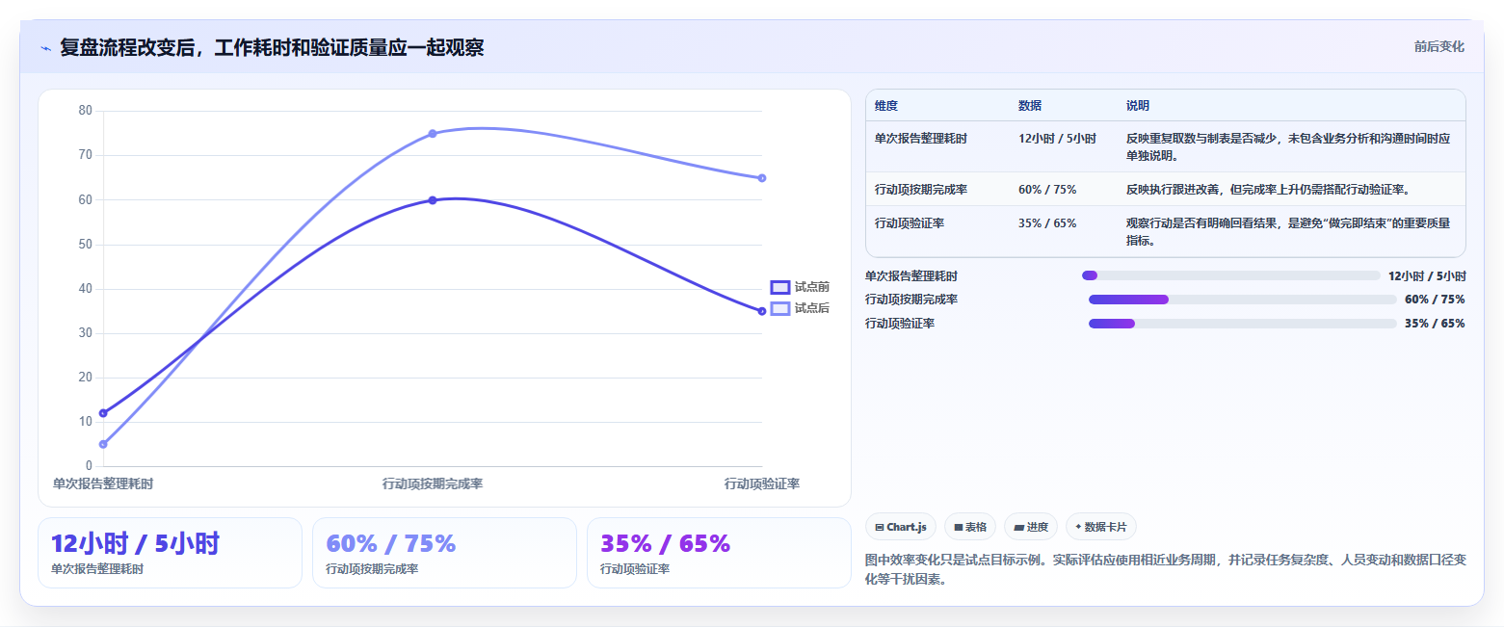Click the 维度 column header
The width and height of the screenshot is (1504, 627).
pyautogui.click(x=886, y=106)
